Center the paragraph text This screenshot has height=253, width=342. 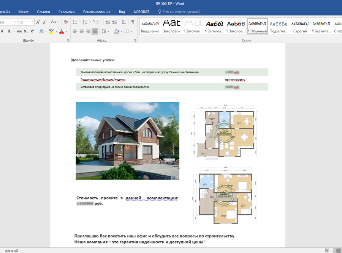(x=82, y=31)
